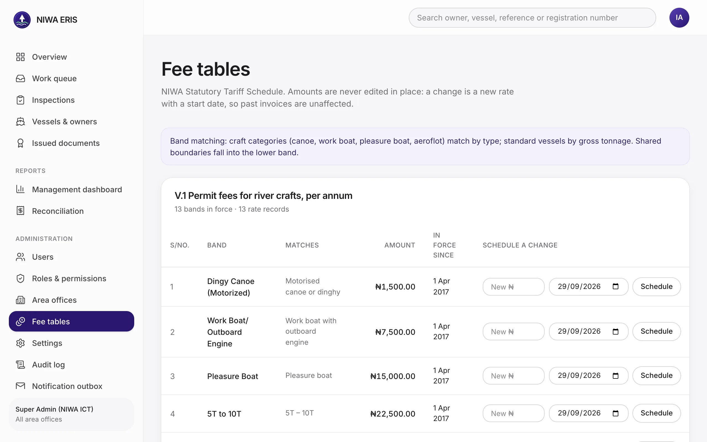Schedule change for 5T to 10T

pos(656,413)
